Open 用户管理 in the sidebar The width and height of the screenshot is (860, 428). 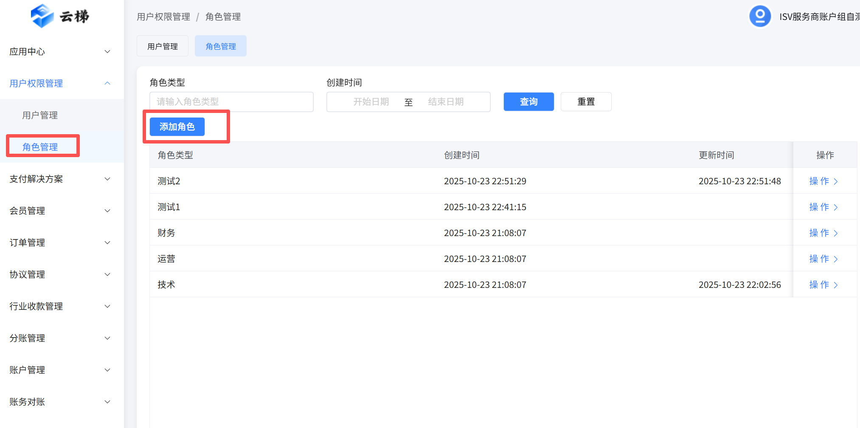point(40,115)
